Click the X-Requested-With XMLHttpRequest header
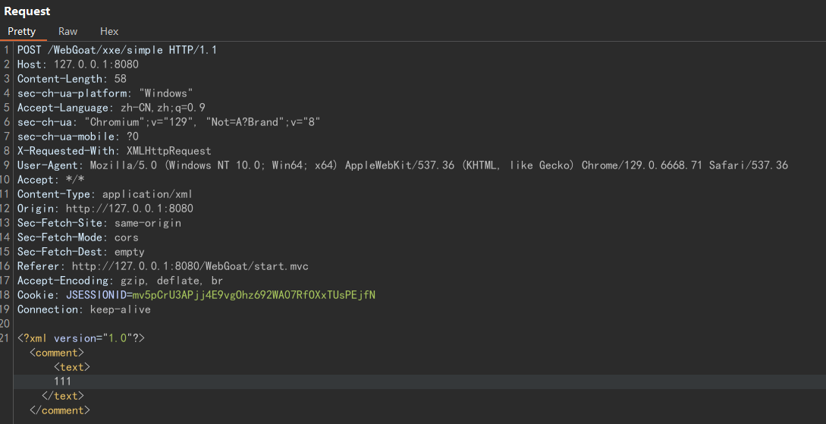The height and width of the screenshot is (424, 826). coord(114,151)
